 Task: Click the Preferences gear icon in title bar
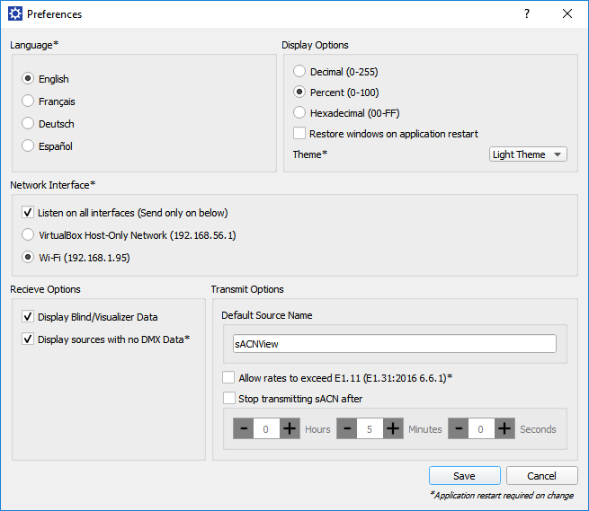pyautogui.click(x=14, y=14)
